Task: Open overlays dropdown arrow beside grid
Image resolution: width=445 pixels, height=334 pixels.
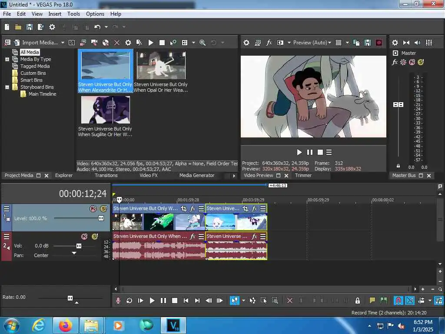Action: [x=347, y=43]
